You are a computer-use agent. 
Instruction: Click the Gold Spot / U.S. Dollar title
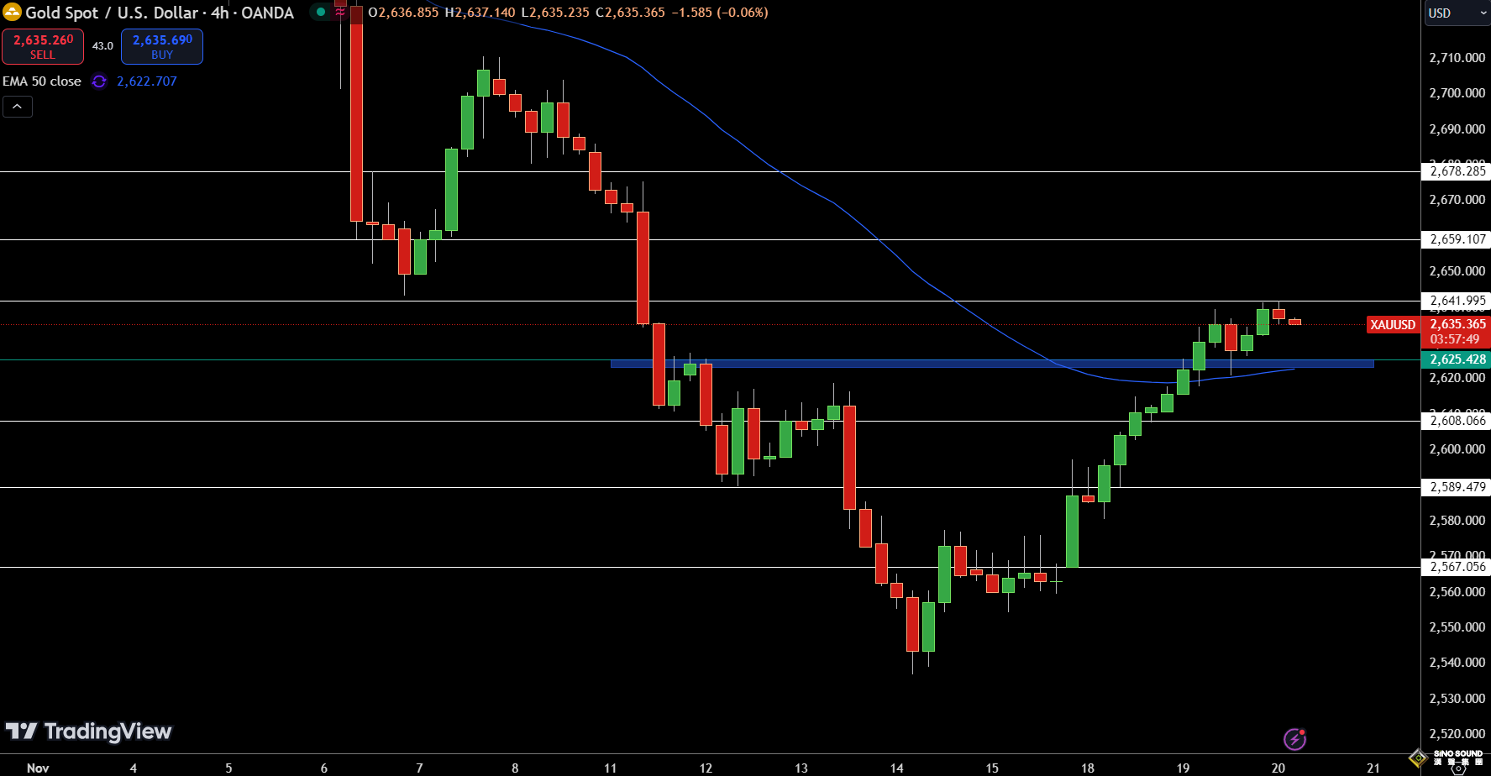click(160, 13)
